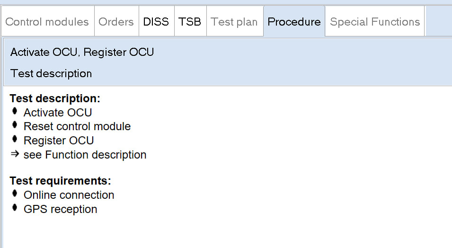The image size is (452, 248).
Task: Open the Control modules tab
Action: coord(47,22)
